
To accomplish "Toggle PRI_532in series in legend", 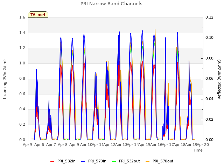I will (63, 161).
